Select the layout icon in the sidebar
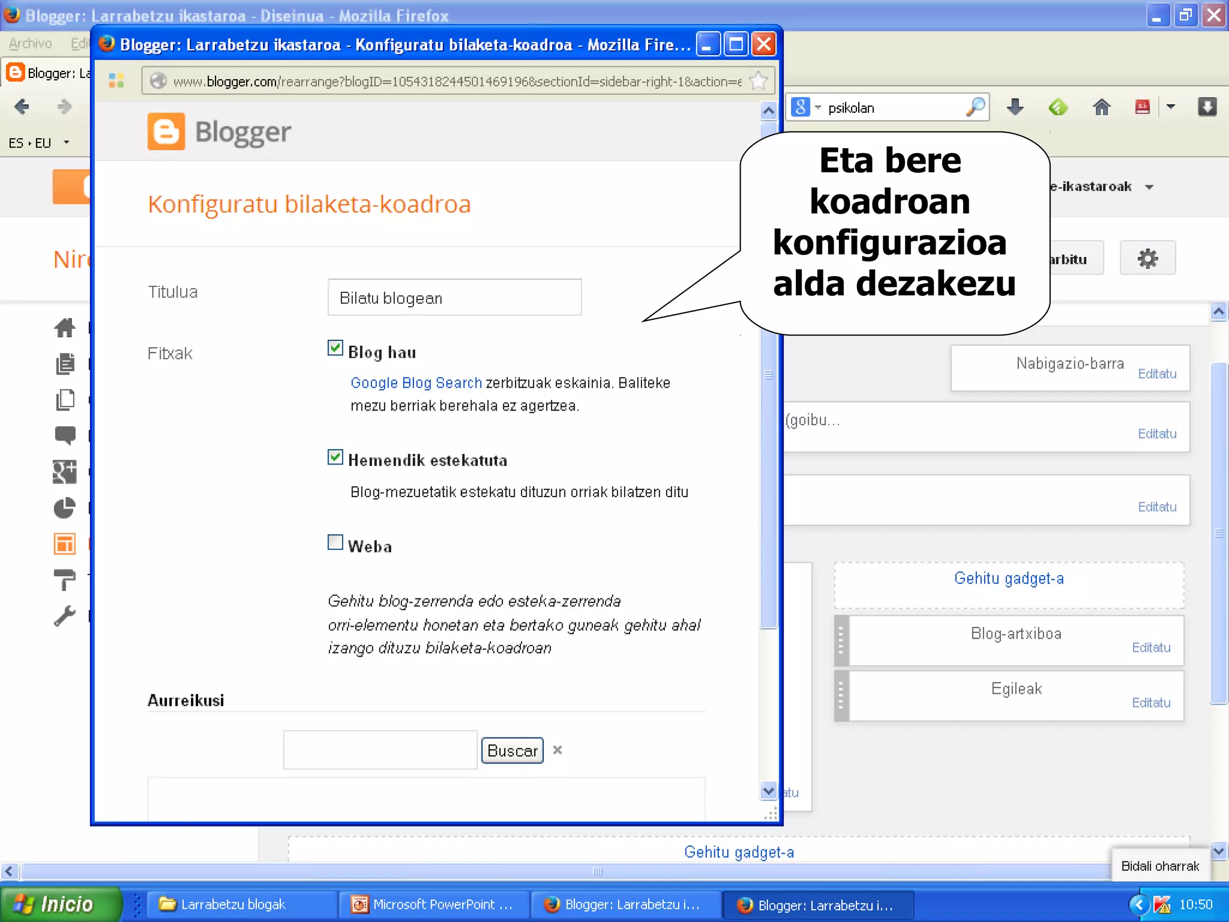 pos(65,544)
